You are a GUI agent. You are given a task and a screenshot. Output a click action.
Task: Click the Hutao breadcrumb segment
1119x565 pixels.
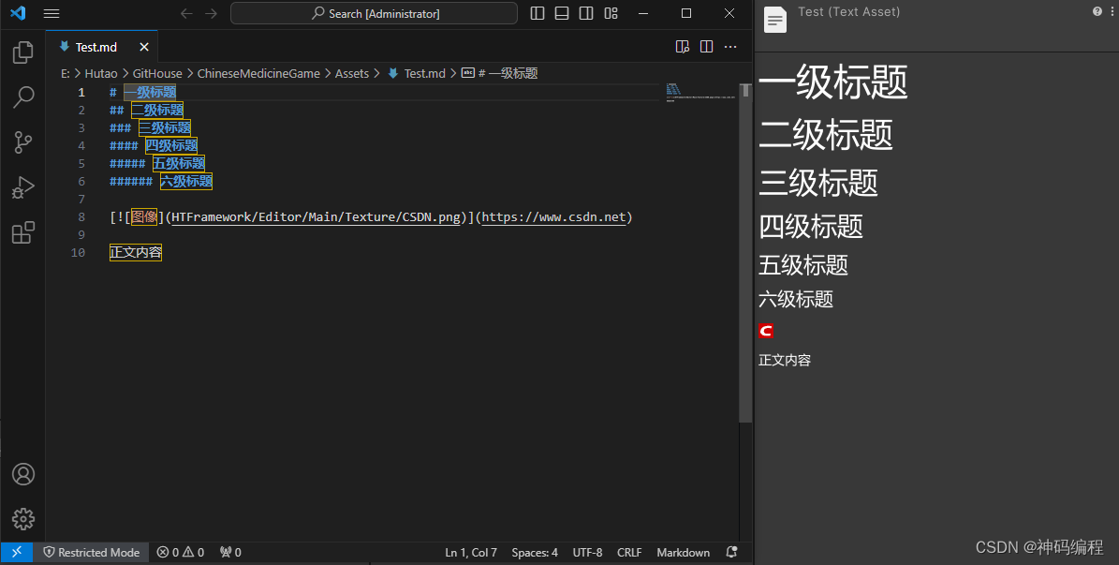tap(100, 74)
